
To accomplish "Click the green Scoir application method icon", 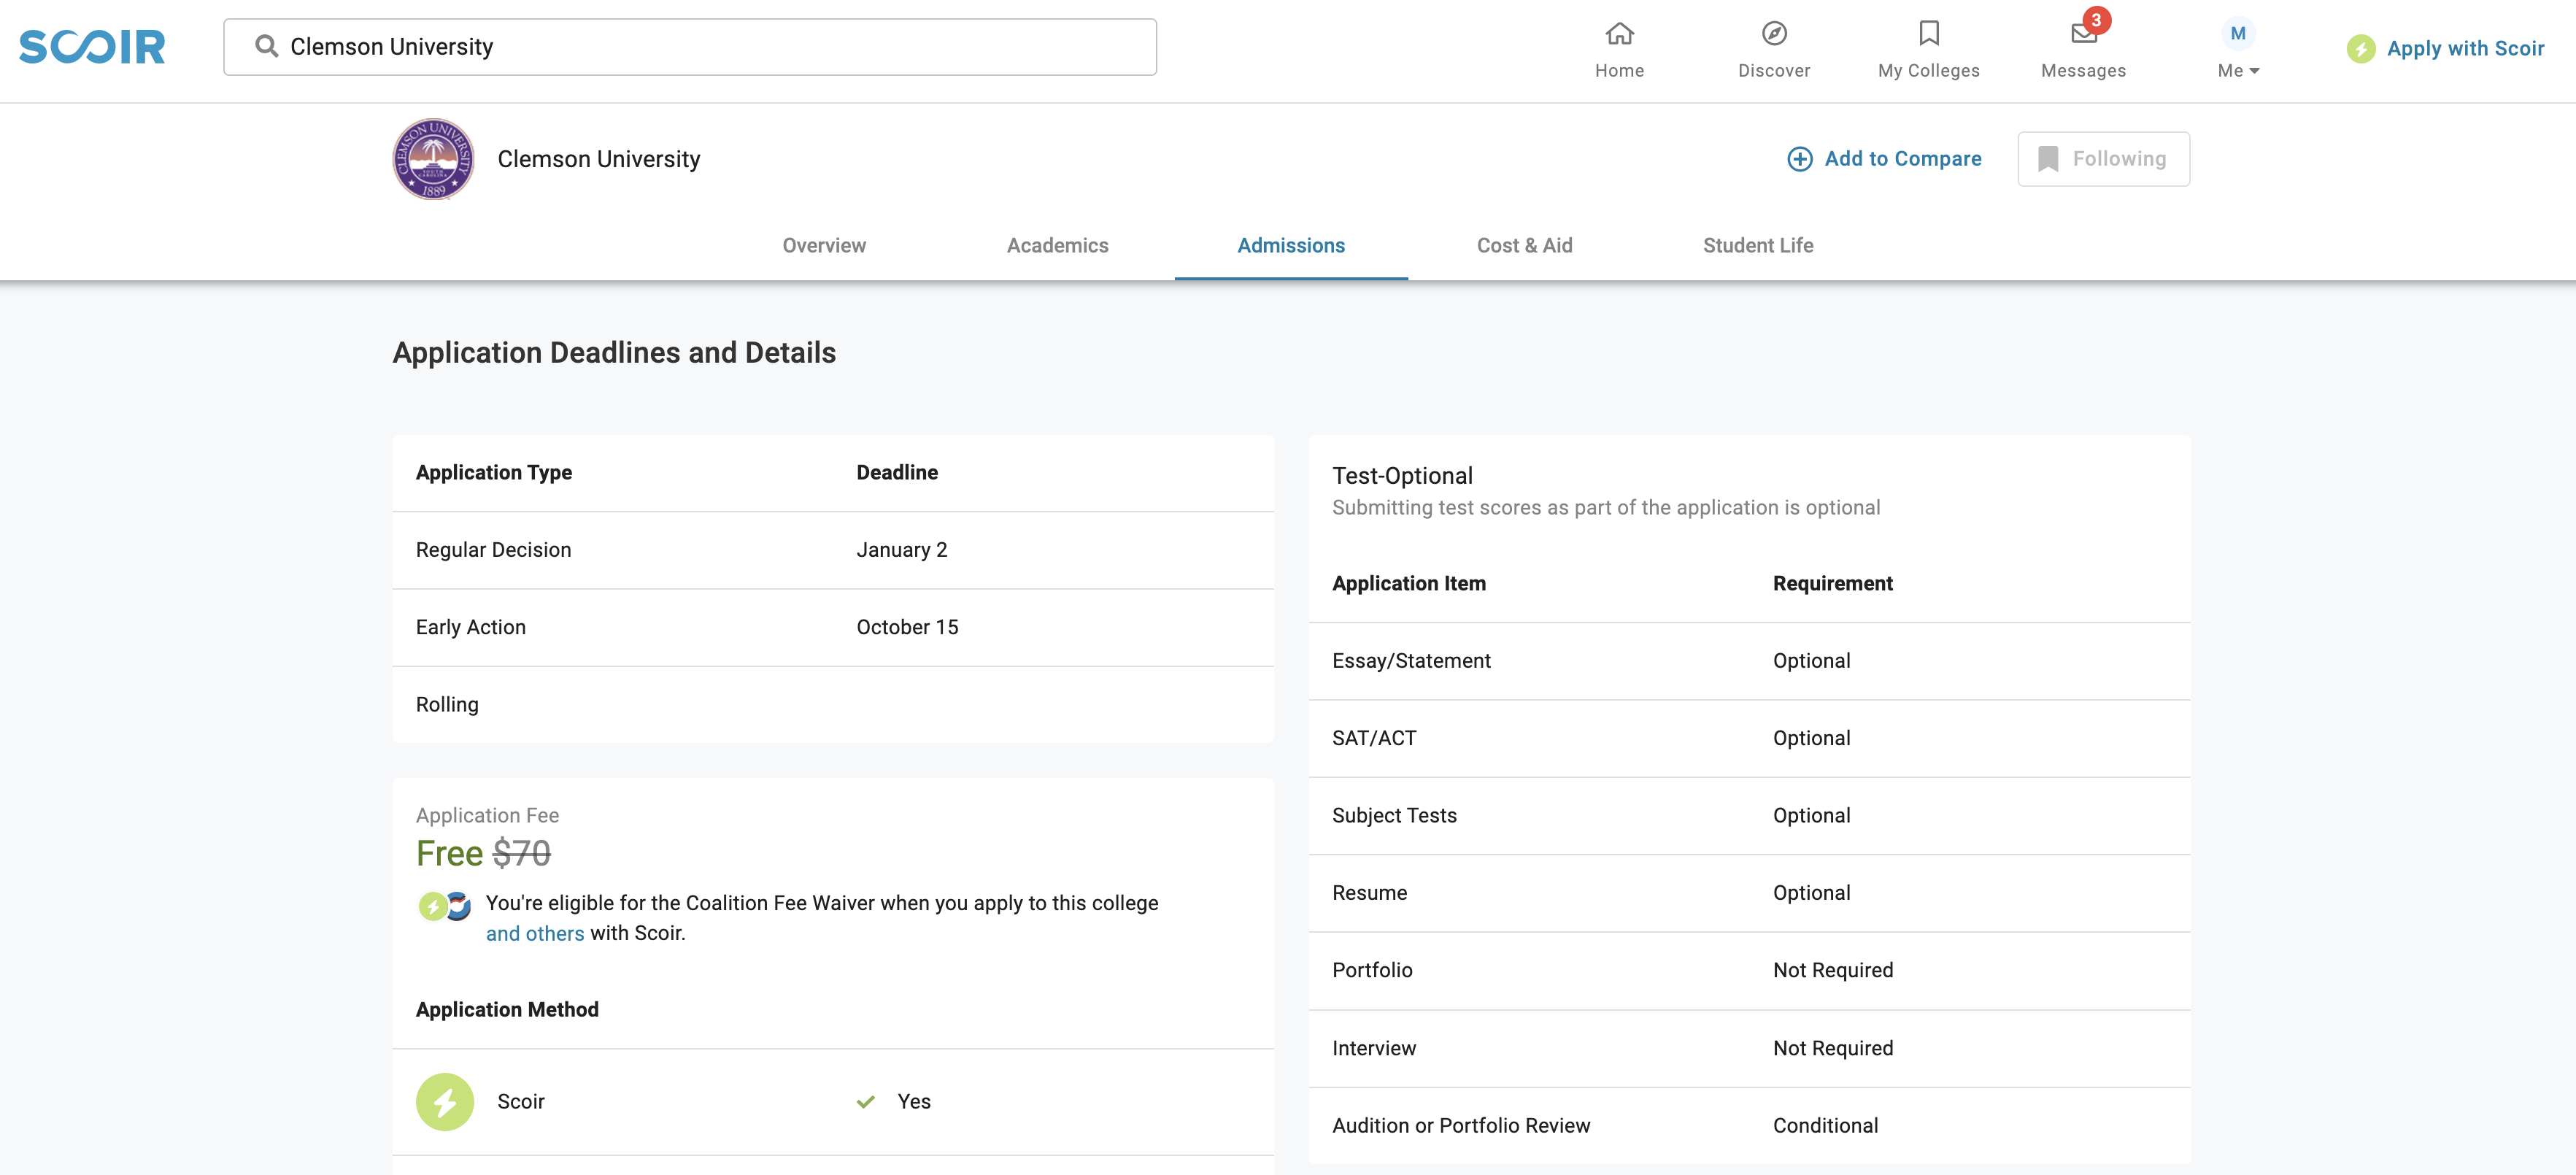I will coord(444,1101).
